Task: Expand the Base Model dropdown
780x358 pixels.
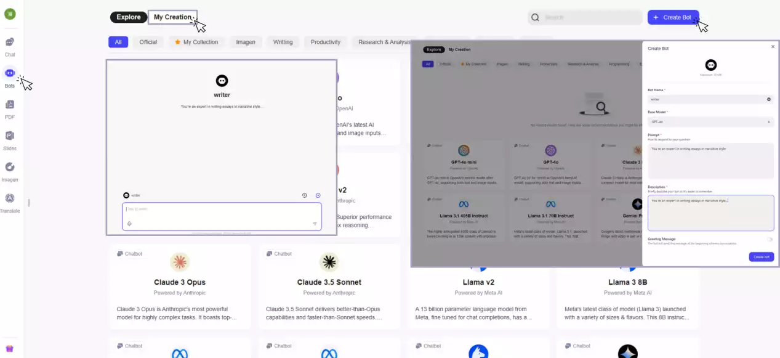Action: pos(710,122)
